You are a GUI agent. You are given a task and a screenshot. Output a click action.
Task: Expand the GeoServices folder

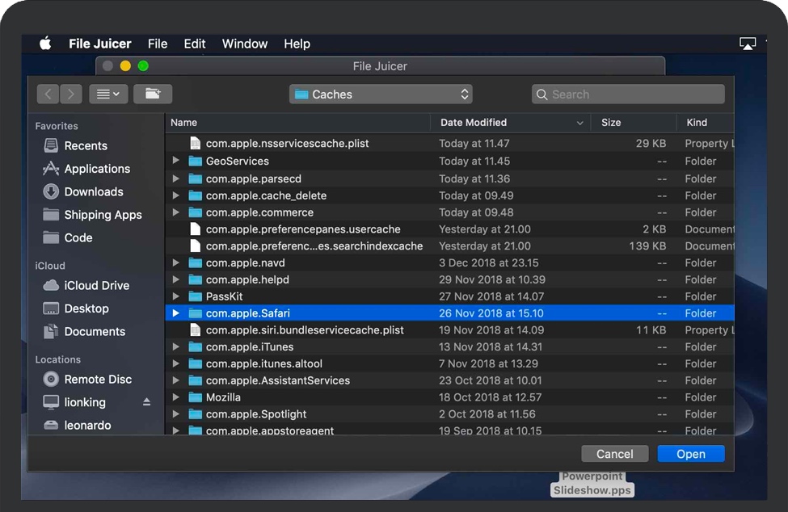pos(176,161)
